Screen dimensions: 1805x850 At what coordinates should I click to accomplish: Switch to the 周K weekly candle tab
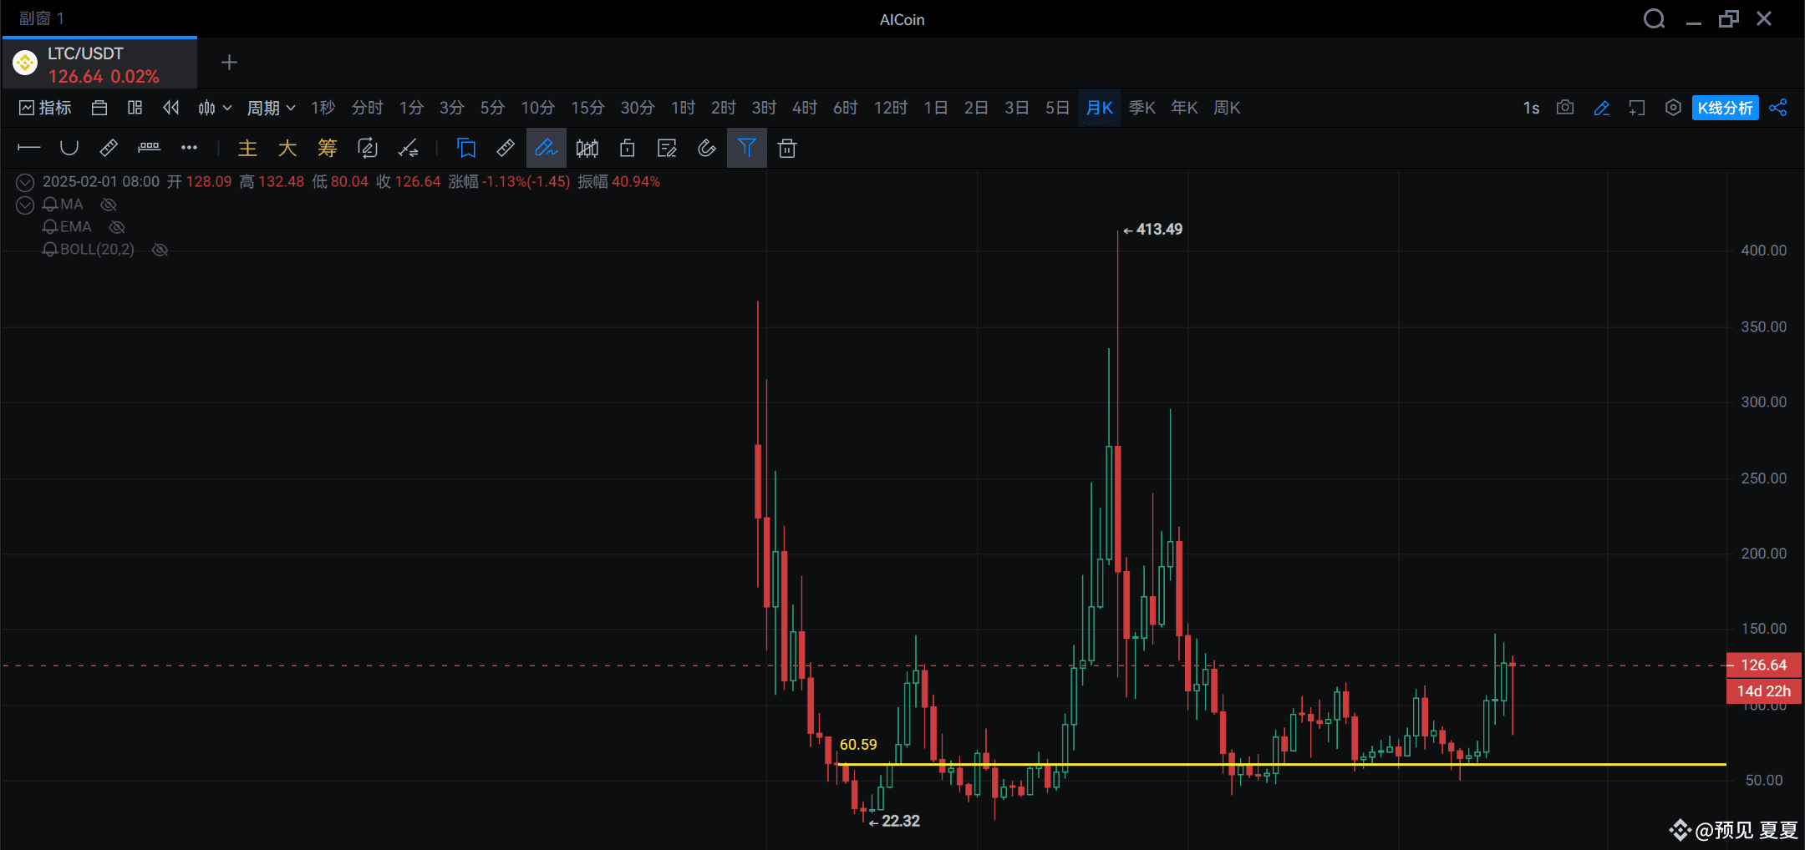[1227, 108]
